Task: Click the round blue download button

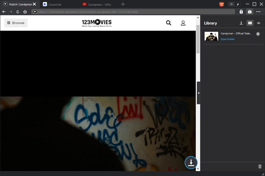Action: (191, 163)
